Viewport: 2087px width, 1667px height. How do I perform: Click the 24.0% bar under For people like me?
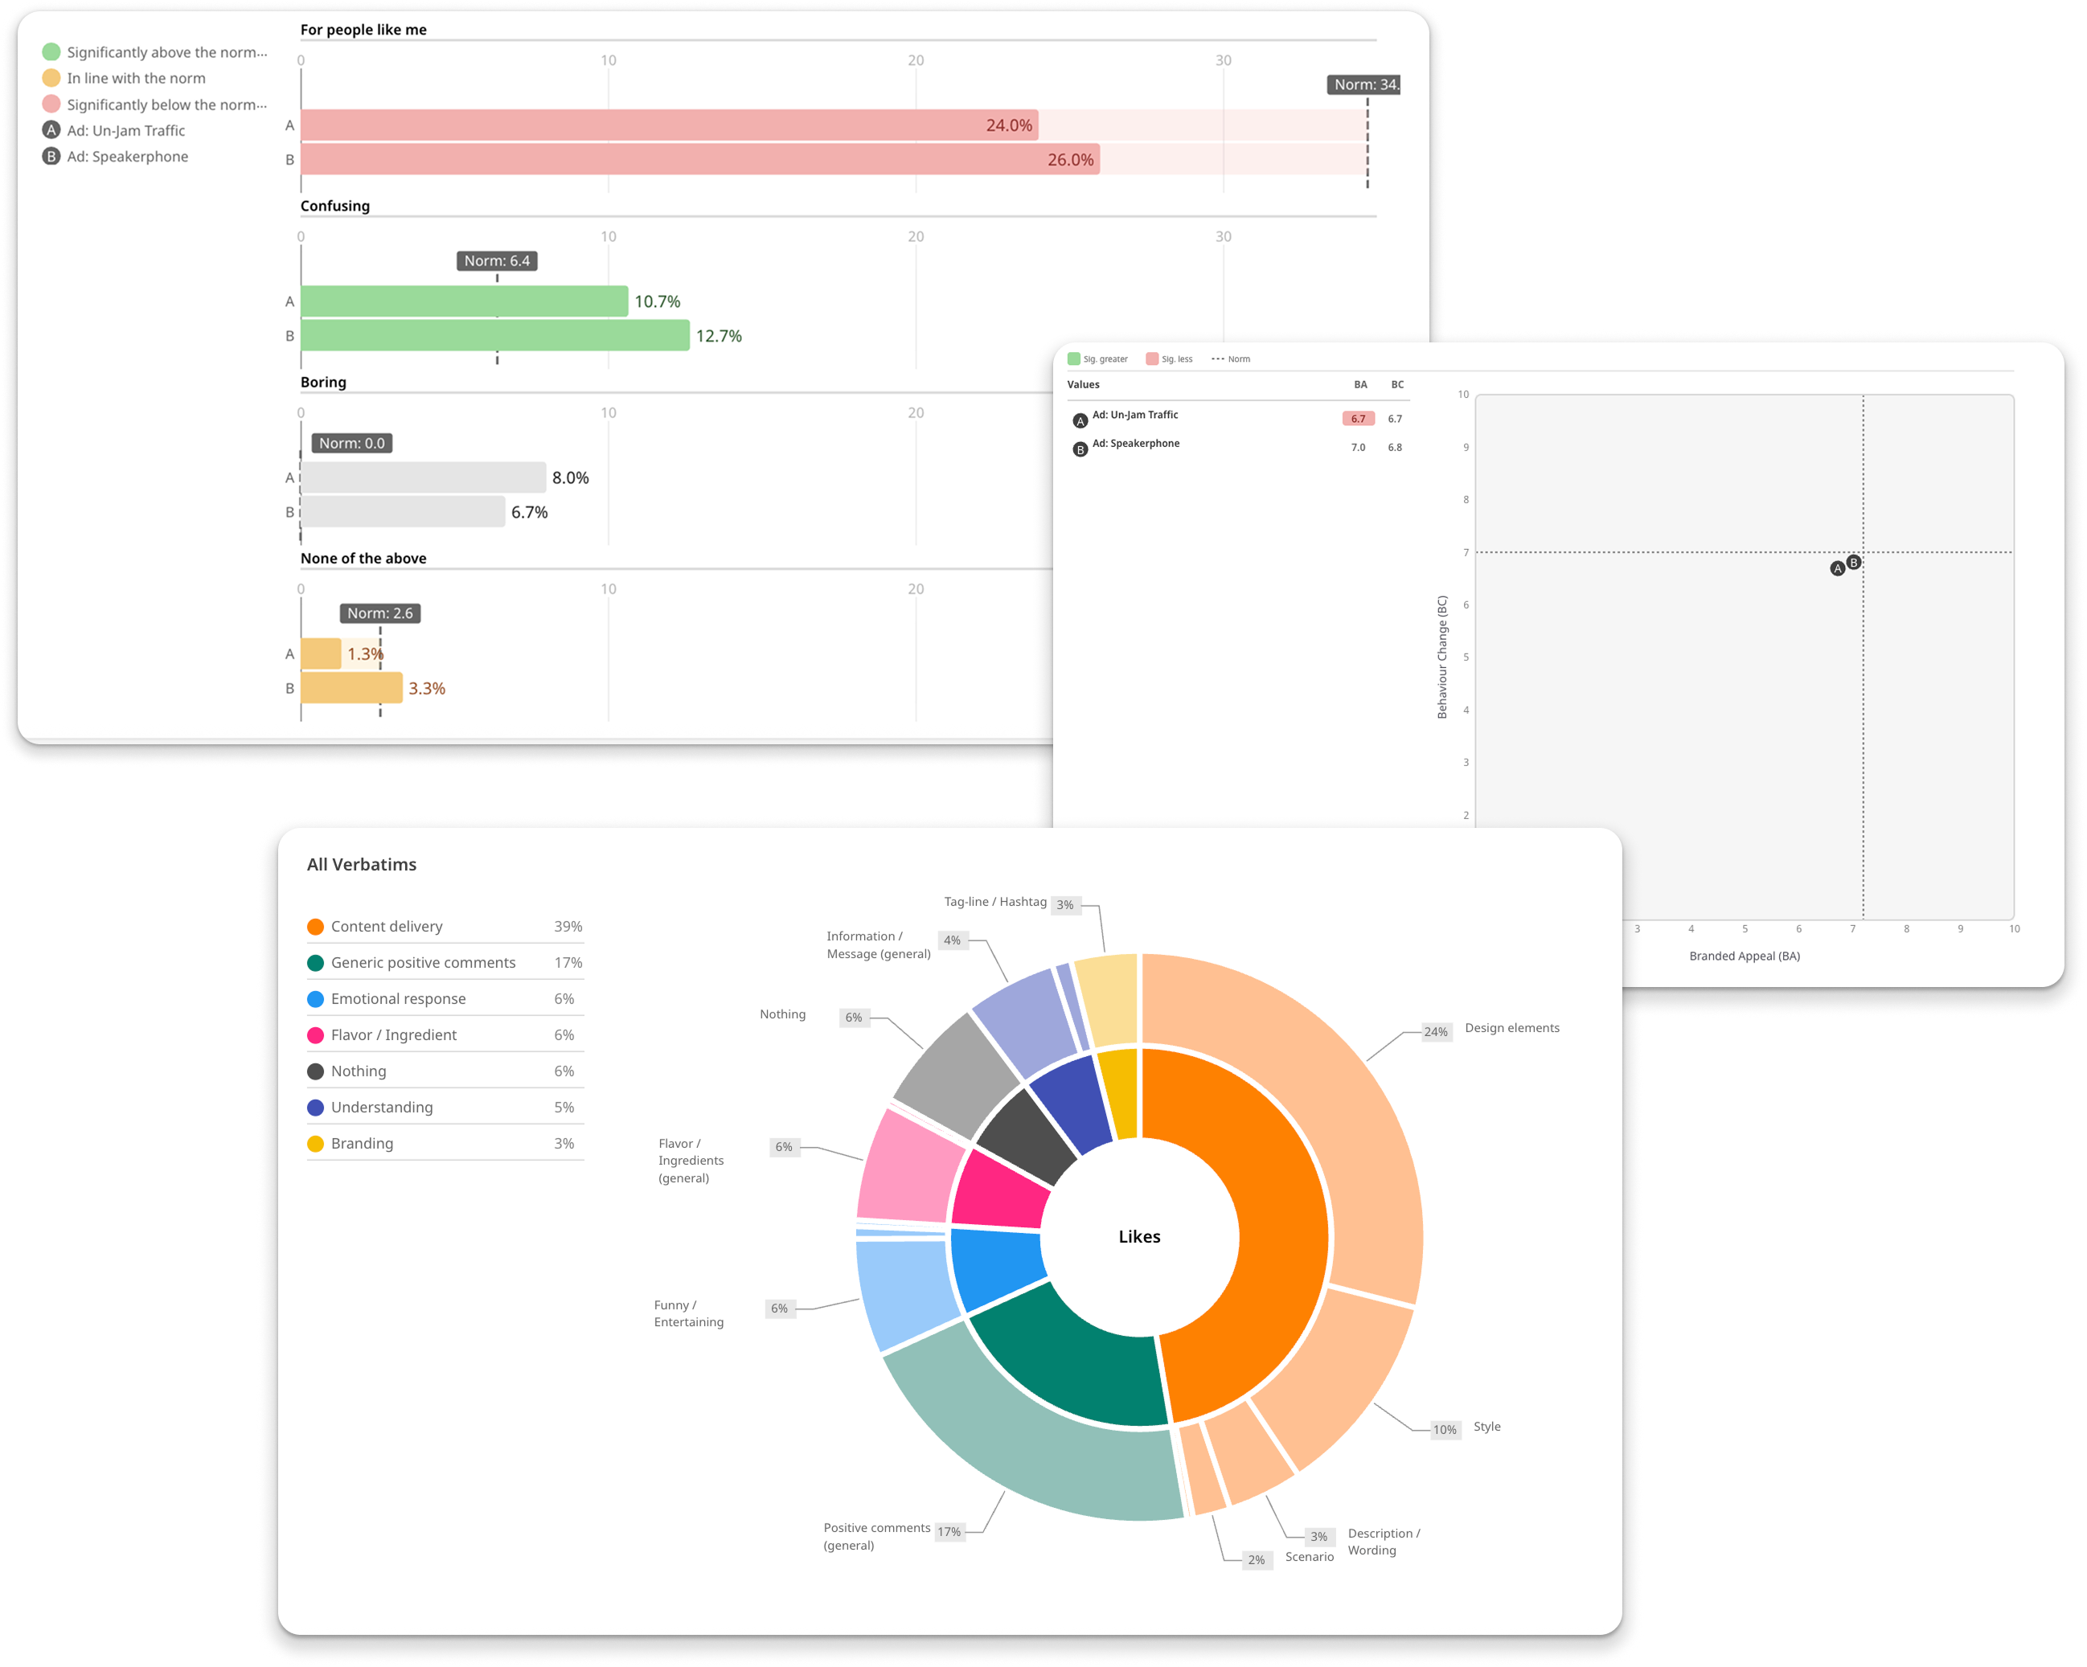point(668,125)
